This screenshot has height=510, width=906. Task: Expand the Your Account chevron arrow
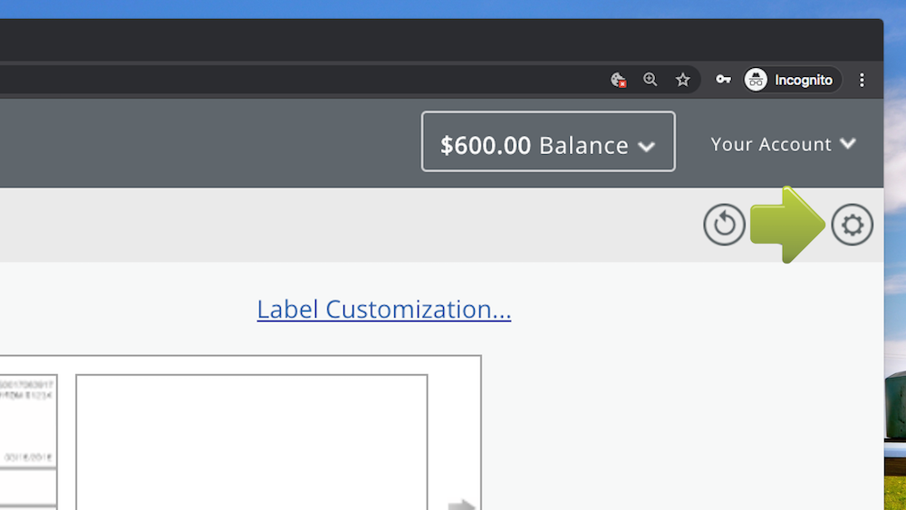coord(848,143)
